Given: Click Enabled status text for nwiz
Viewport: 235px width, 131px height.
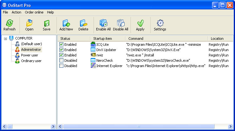Looking at the screenshot, I should 70,55.
